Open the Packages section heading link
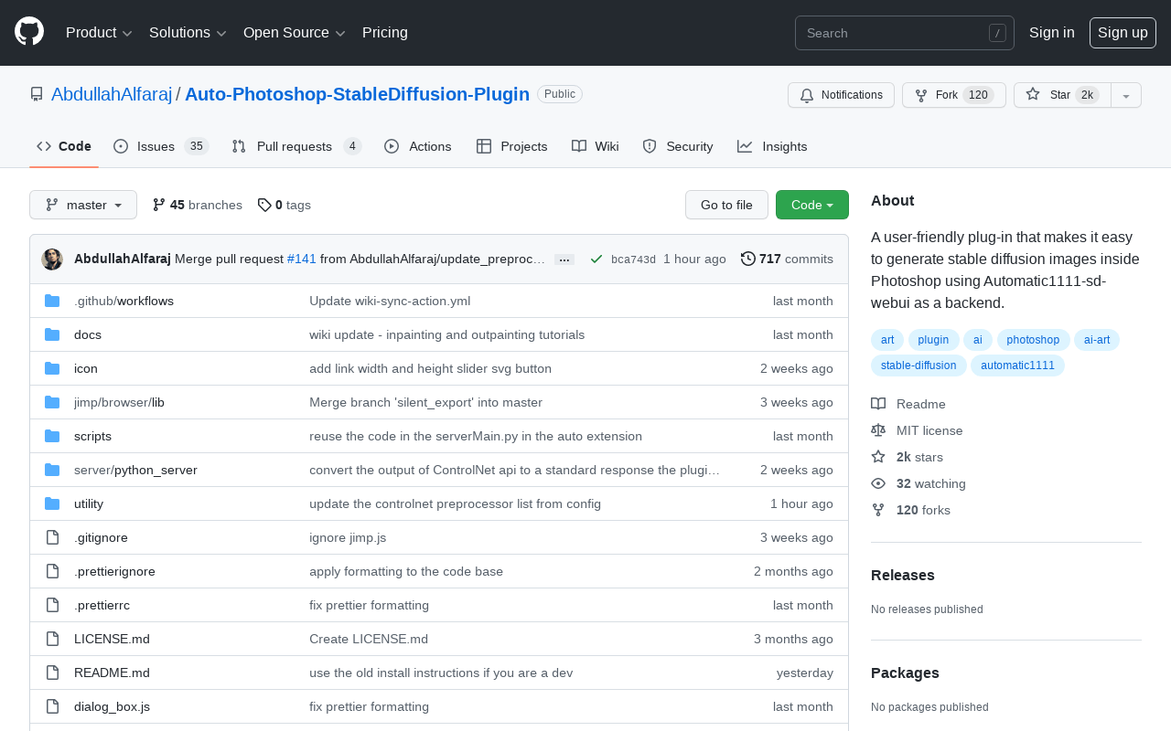Image resolution: width=1171 pixels, height=731 pixels. pyautogui.click(x=905, y=673)
